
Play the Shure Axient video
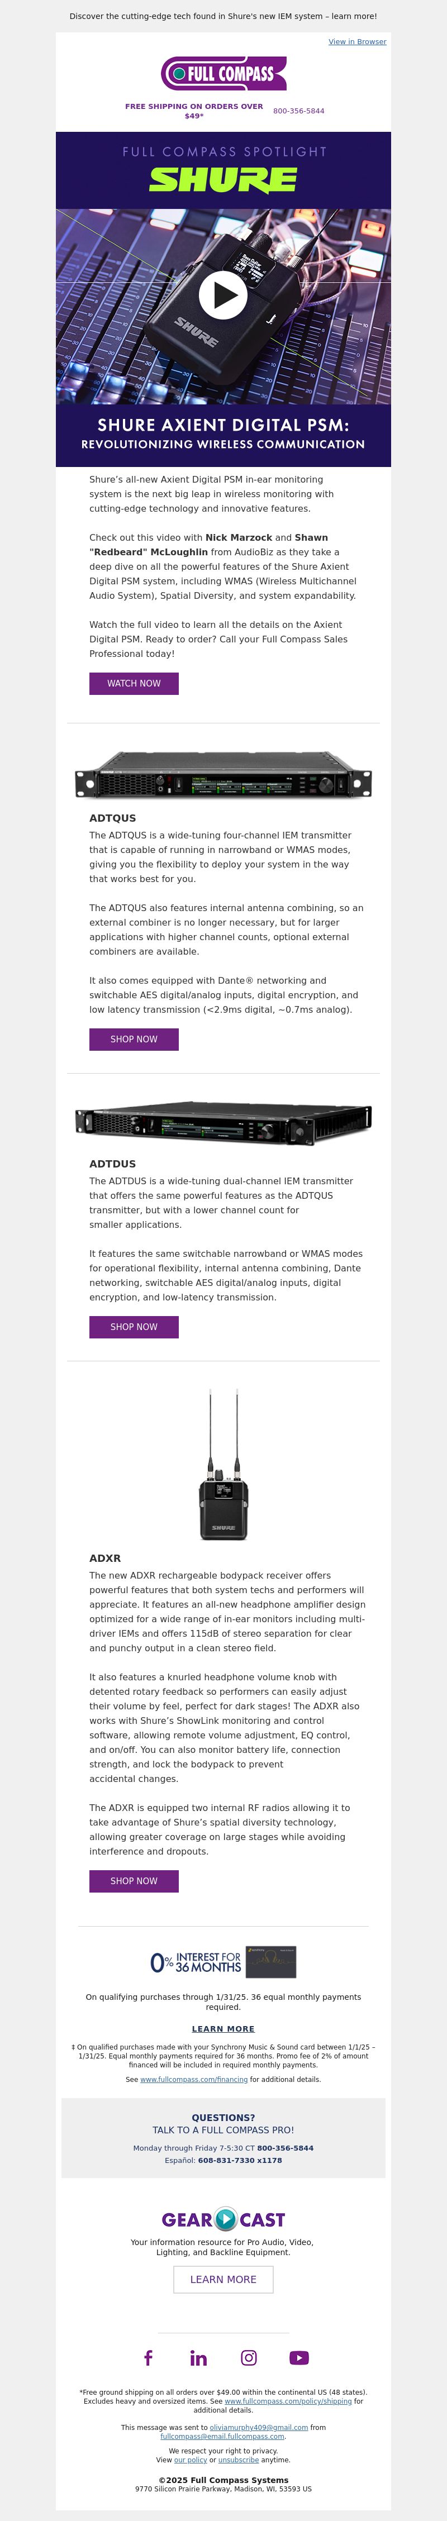223,294
